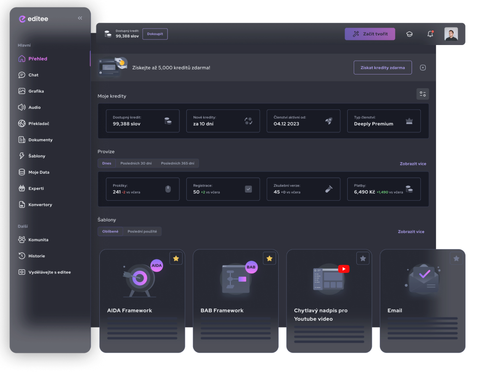The width and height of the screenshot is (481, 374).
Task: Click the Začít tvořit button
Action: pyautogui.click(x=370, y=34)
